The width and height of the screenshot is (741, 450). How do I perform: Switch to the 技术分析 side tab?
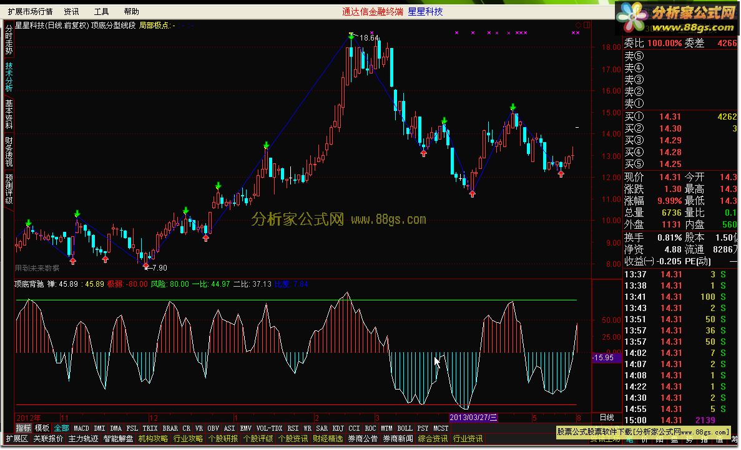[9, 77]
